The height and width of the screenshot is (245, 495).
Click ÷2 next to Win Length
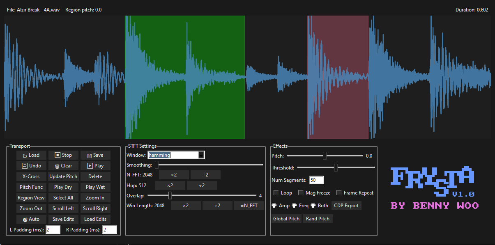217,206
